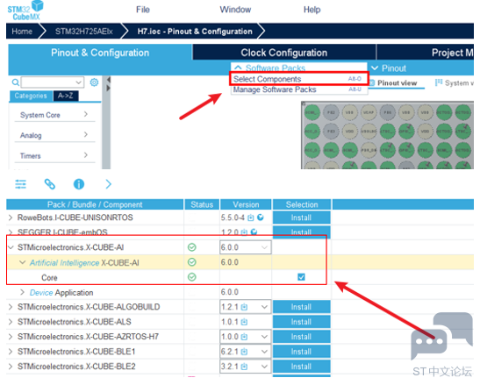Click the filter sliders icon

pos(20,184)
